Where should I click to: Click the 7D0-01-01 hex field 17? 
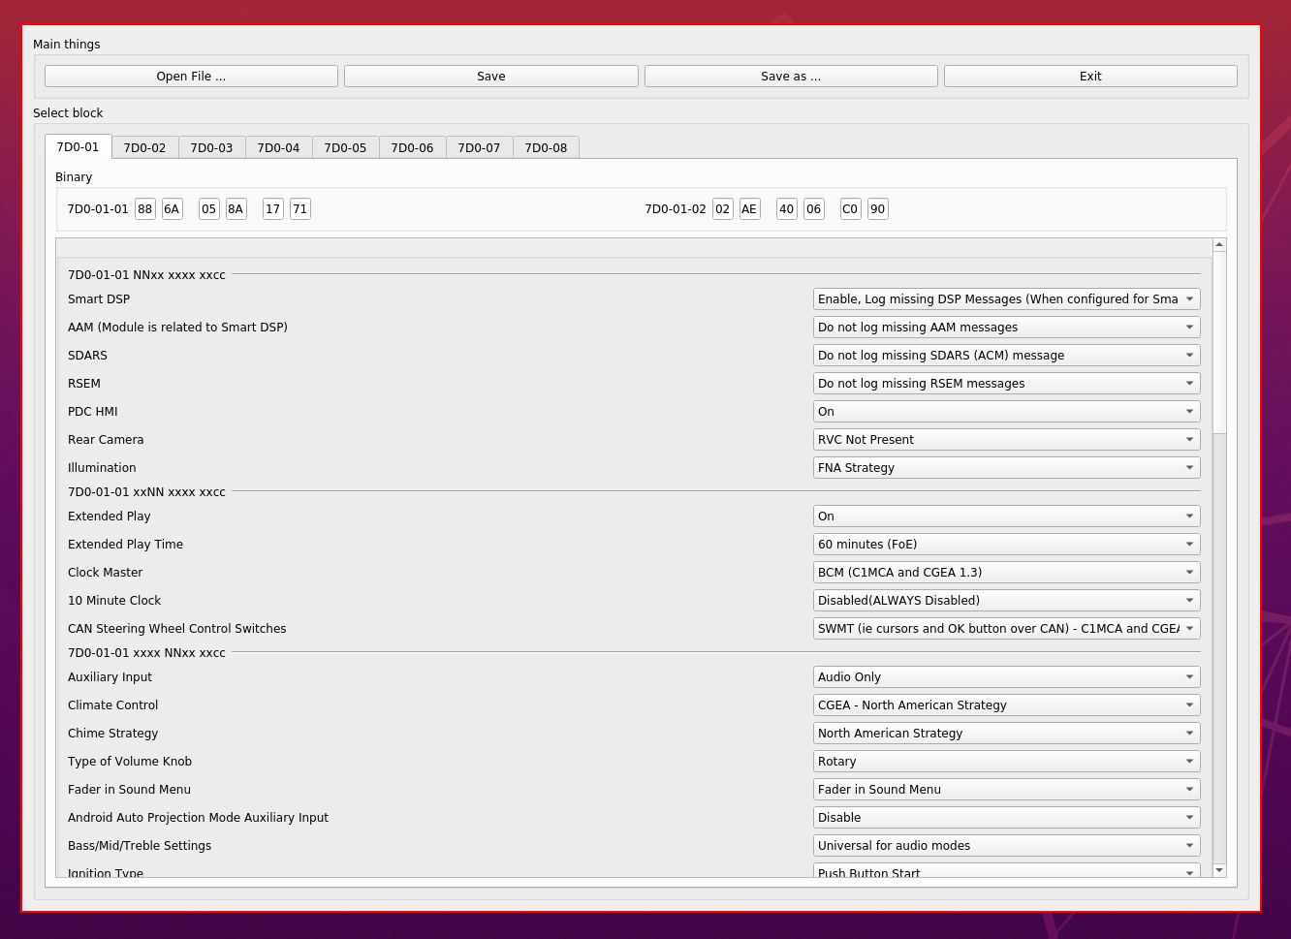click(273, 209)
